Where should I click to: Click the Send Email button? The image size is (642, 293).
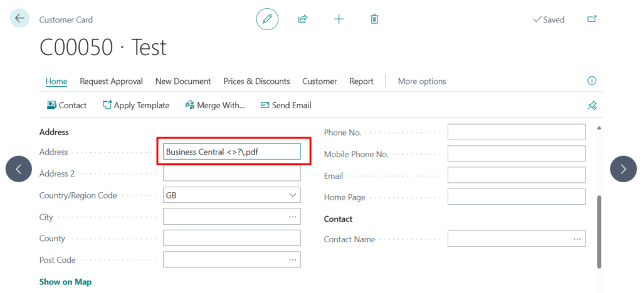point(286,105)
